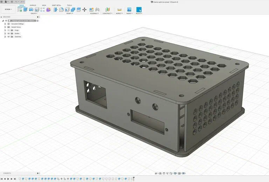Screen dimensions: 269x182
Task: Click the timeline end marker
Action: tap(134, 179)
